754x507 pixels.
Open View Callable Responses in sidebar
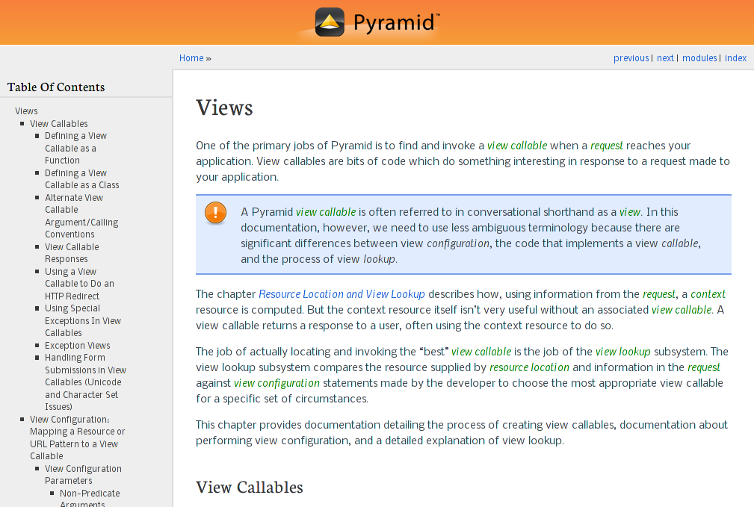[72, 253]
